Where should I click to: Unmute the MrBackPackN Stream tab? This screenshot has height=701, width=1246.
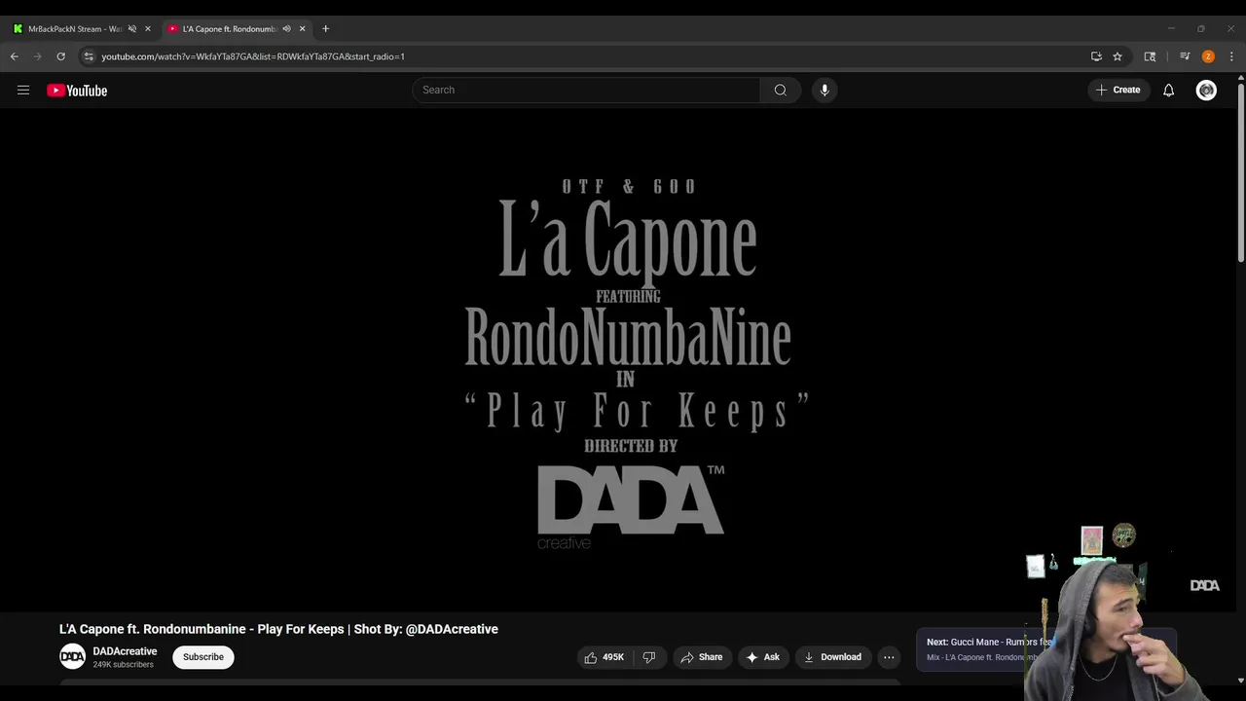click(132, 29)
